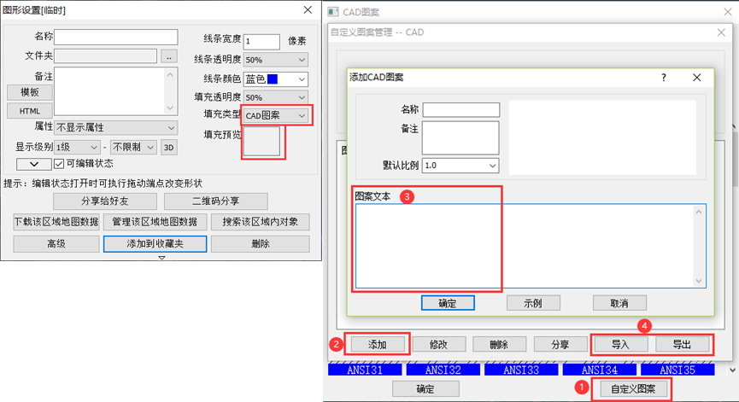Screen dimensions: 739x402
Task: Click the 图案文本 text area
Action: [530, 246]
